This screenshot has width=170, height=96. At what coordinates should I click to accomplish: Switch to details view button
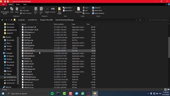[165, 90]
